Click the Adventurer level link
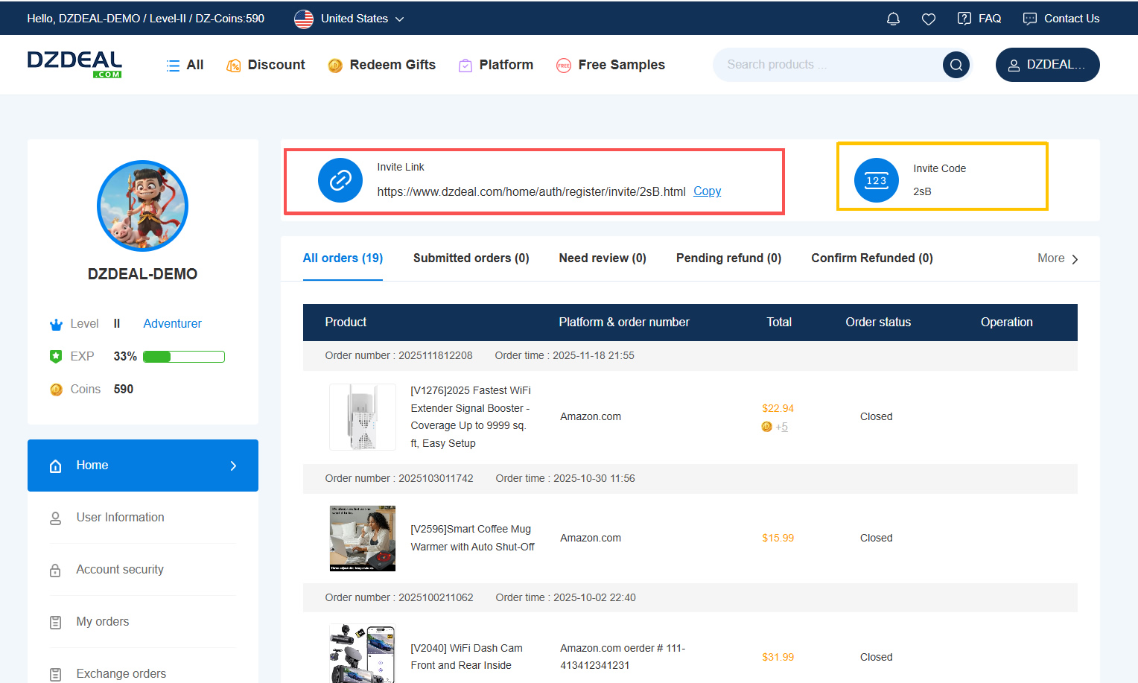The height and width of the screenshot is (683, 1138). pyautogui.click(x=172, y=323)
